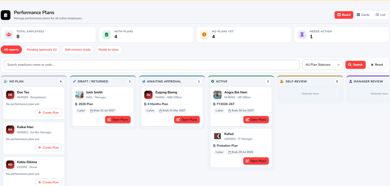This screenshot has width=390, height=186.
Task: Open Plans for Kufuzi
Action: (x=256, y=161)
